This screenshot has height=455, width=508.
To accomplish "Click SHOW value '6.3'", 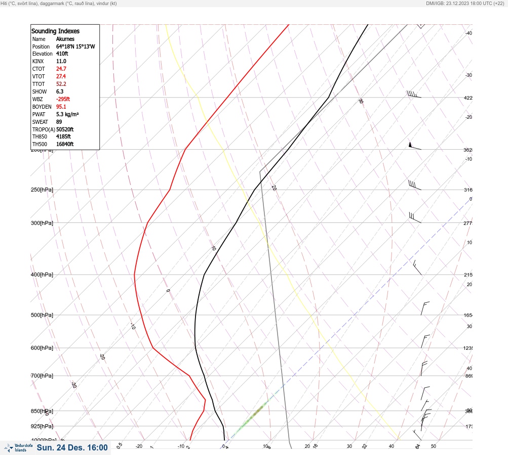I will click(x=60, y=92).
